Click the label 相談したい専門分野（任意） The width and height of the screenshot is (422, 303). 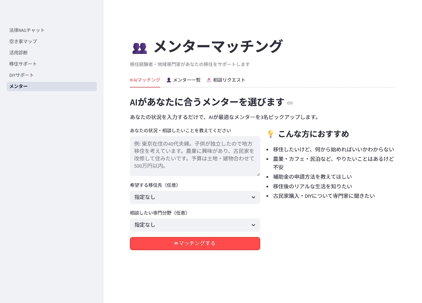pos(159,213)
